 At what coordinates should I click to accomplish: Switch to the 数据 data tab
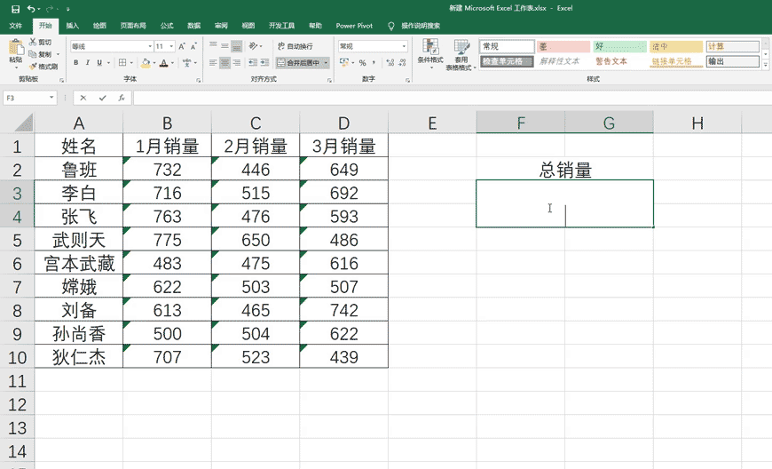194,26
